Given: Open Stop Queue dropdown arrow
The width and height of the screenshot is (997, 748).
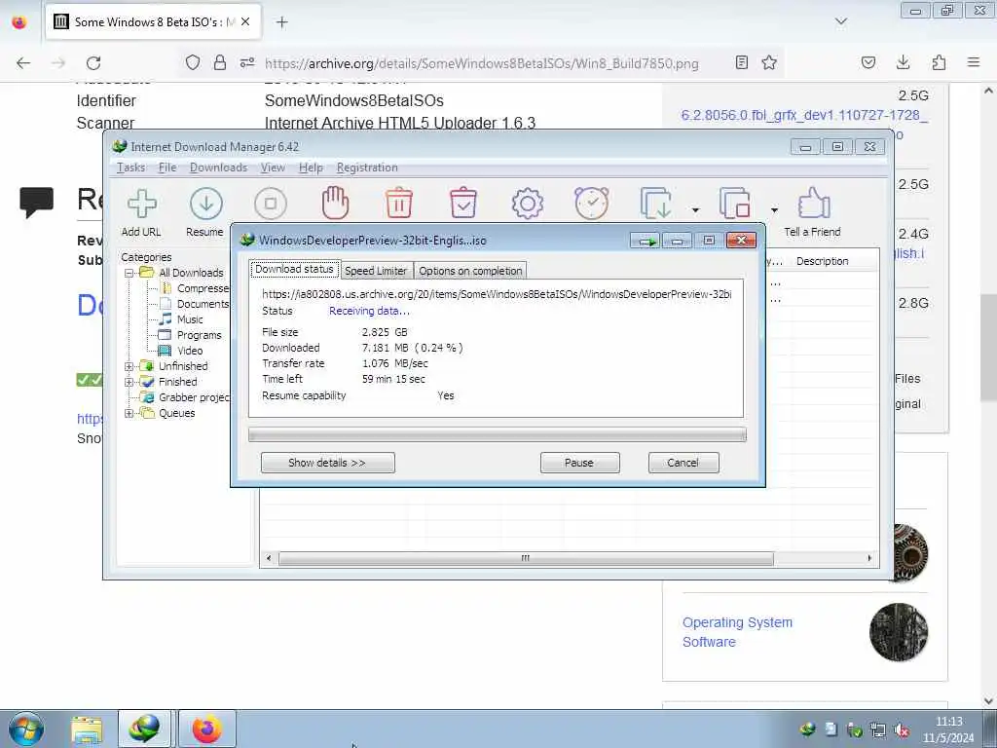Looking at the screenshot, I should click(x=774, y=210).
